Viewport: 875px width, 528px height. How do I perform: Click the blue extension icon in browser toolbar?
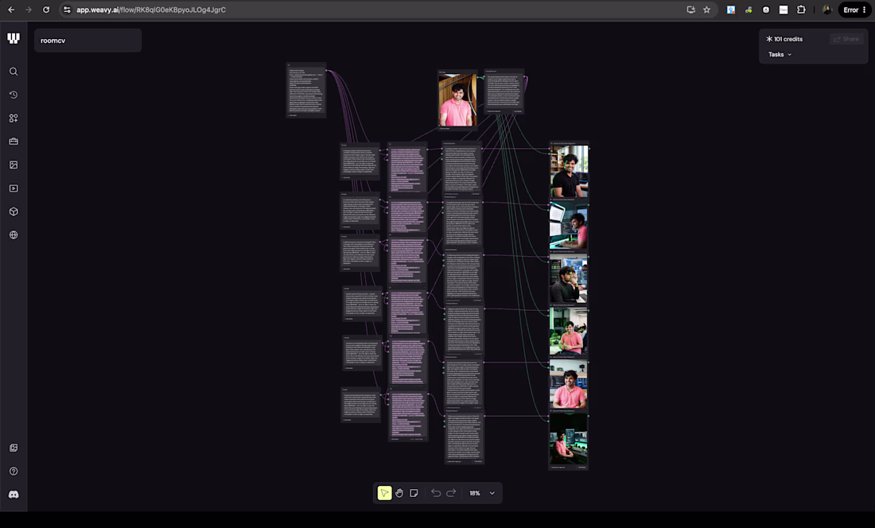pos(730,10)
